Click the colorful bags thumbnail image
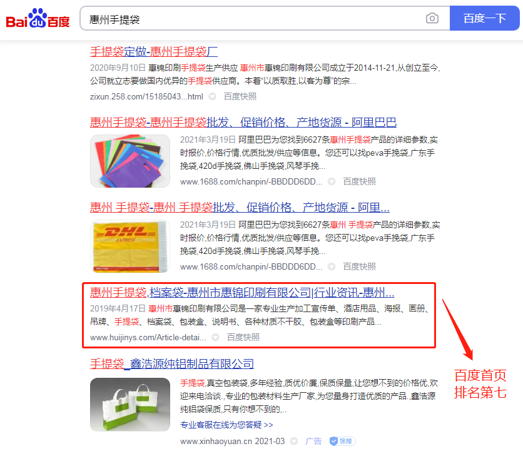 tap(129, 160)
